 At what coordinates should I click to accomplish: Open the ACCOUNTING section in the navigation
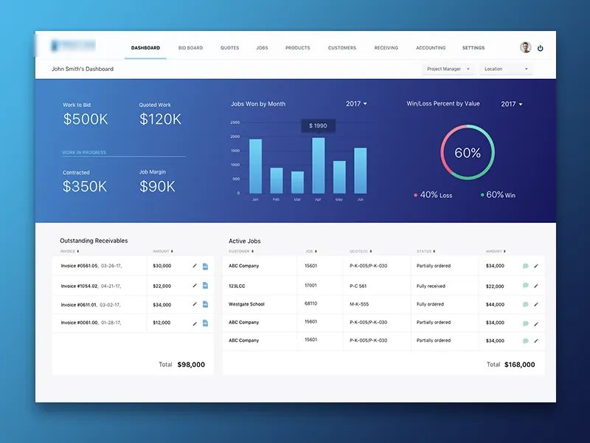431,47
